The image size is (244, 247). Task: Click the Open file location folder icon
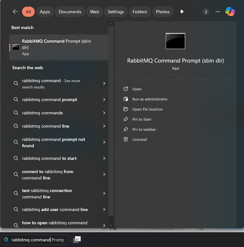[126, 109]
